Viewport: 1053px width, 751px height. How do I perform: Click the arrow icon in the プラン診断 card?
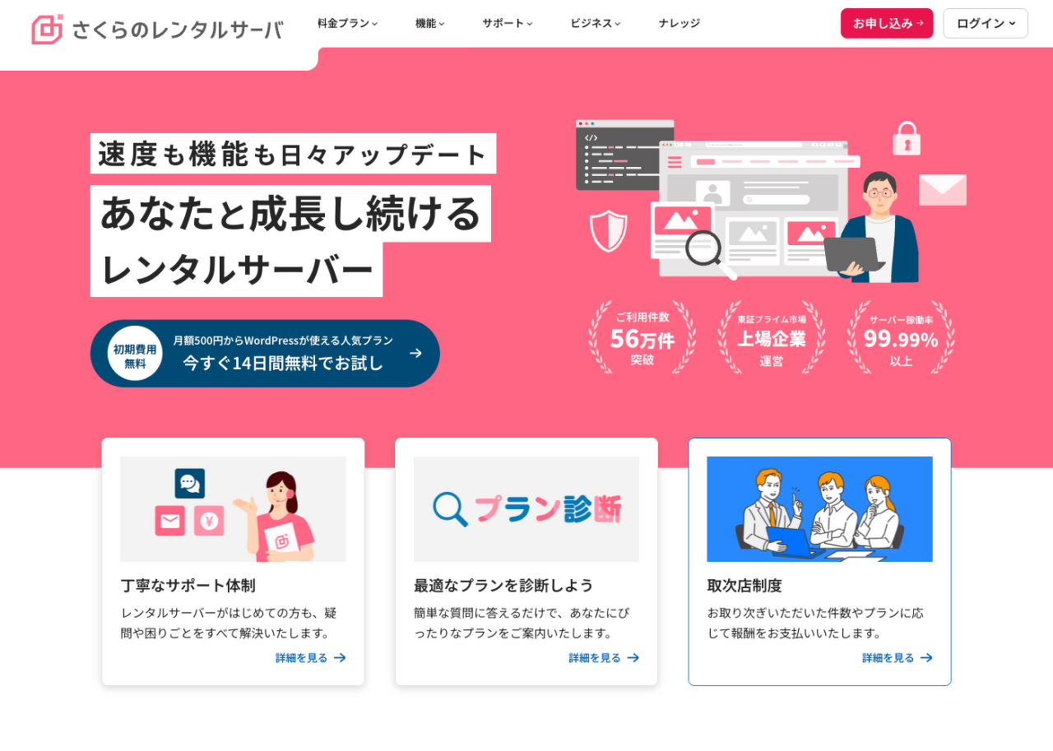[633, 658]
